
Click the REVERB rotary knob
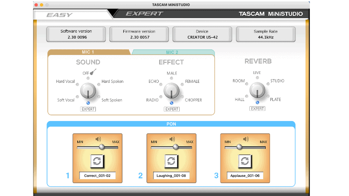[x=257, y=90]
